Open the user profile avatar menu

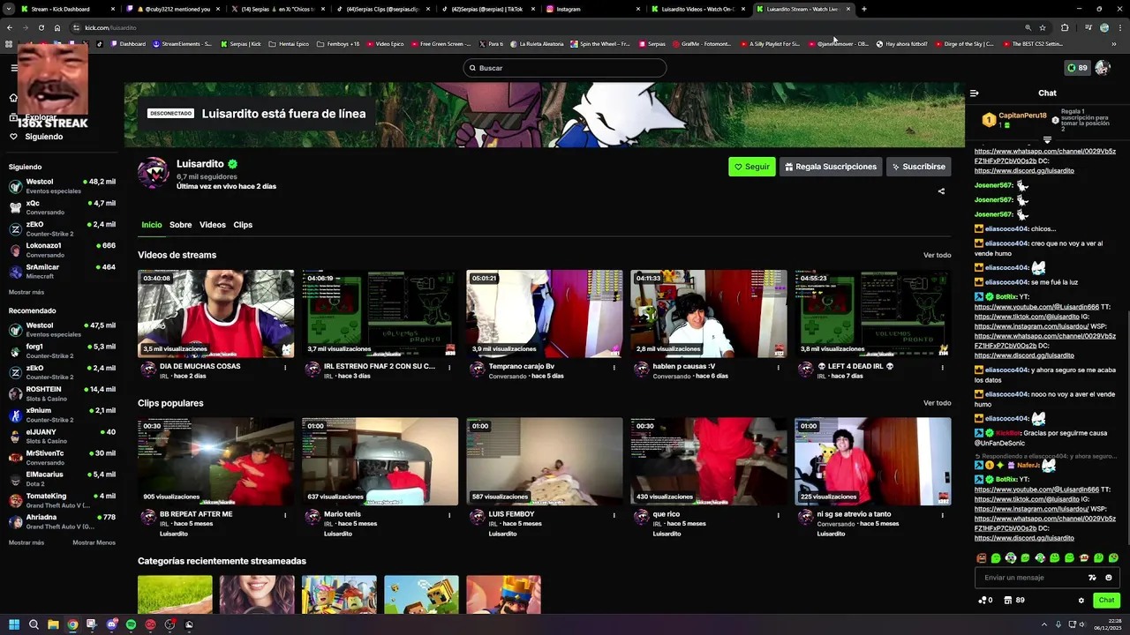tap(1102, 68)
